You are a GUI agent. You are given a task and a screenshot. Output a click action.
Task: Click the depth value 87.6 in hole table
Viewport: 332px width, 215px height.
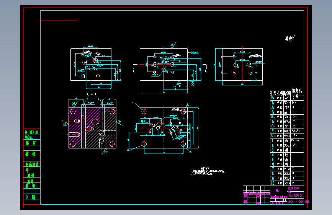(287, 122)
